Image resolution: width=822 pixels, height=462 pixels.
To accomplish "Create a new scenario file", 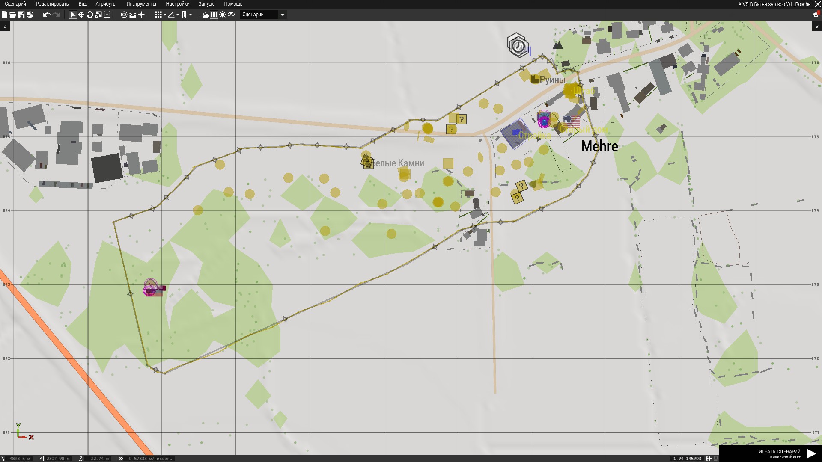I will point(4,15).
